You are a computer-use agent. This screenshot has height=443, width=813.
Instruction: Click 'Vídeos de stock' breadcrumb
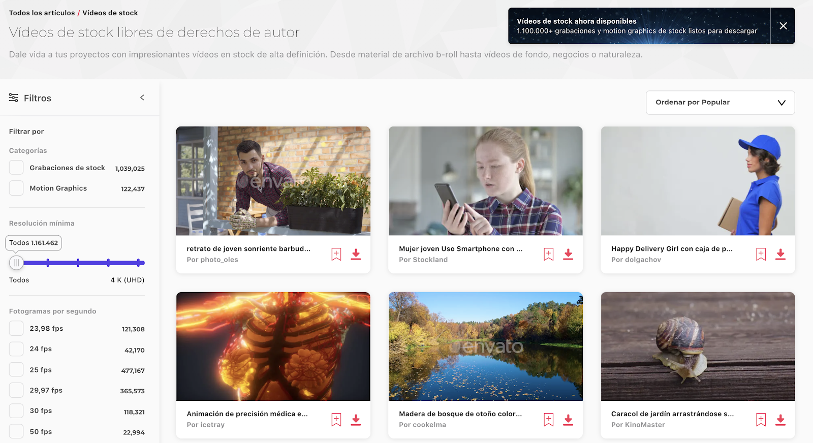(x=110, y=13)
